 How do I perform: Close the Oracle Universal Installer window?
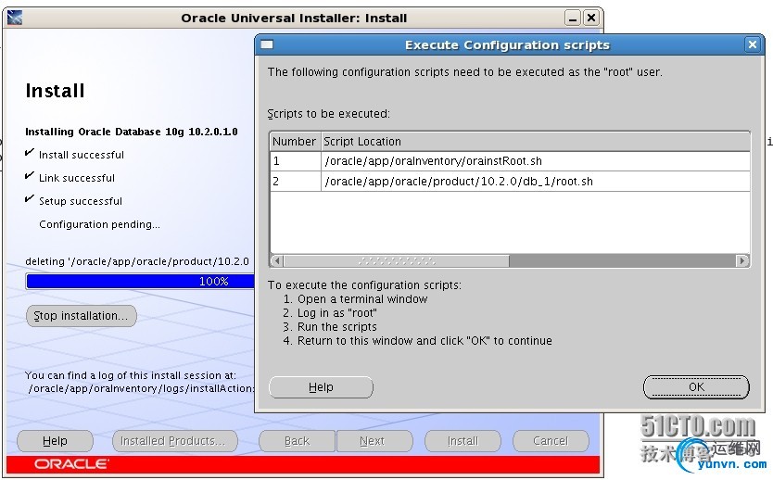click(x=591, y=19)
